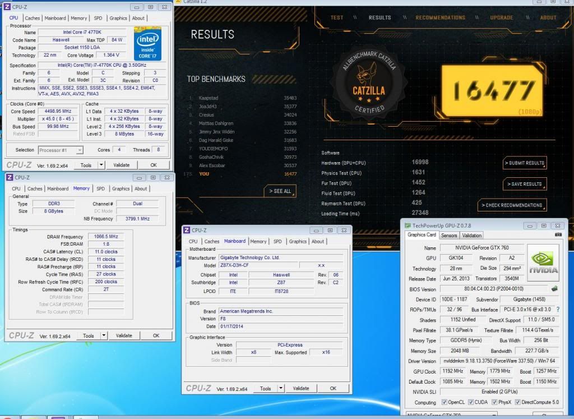Open the SPD tab in the CPU-Z Mainboard window

[x=277, y=241]
